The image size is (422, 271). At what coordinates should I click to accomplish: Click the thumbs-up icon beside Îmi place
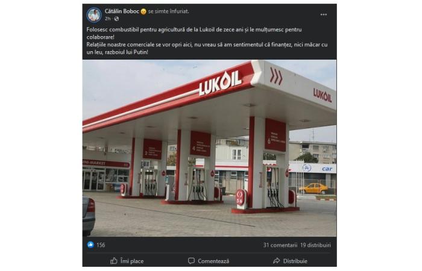[114, 261]
